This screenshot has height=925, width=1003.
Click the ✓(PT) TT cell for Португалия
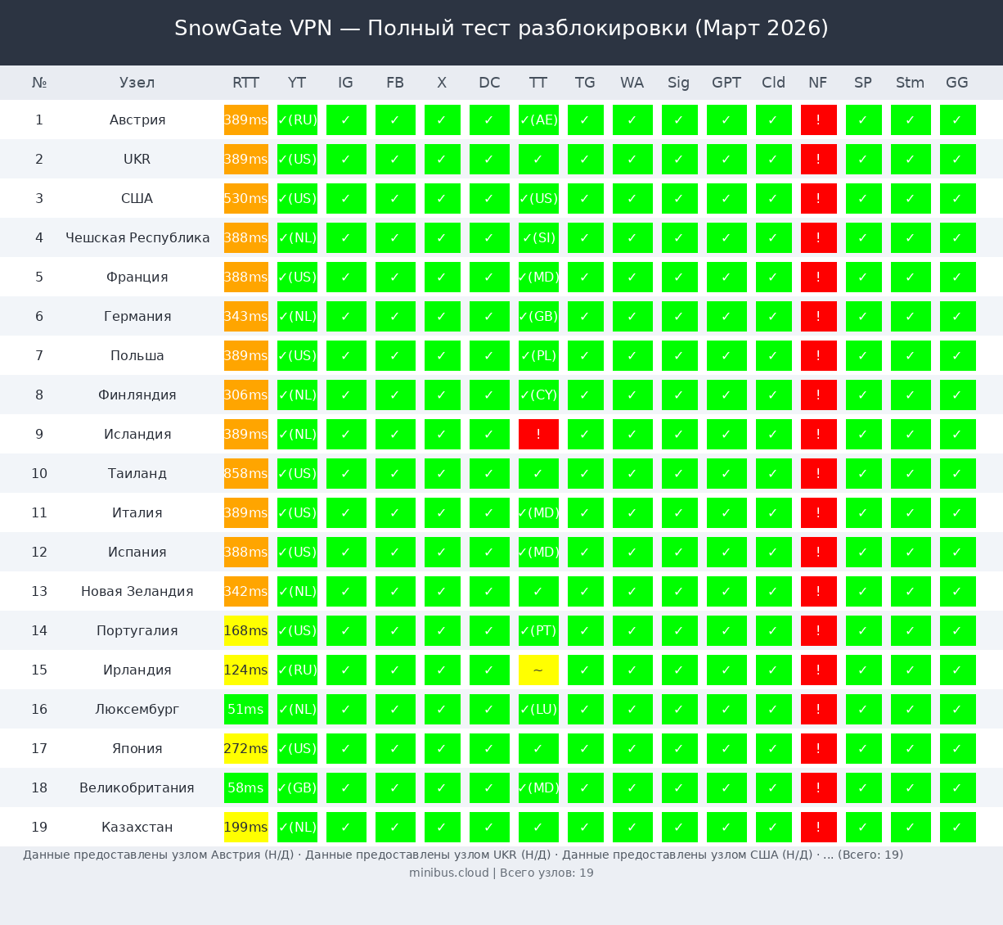538,631
